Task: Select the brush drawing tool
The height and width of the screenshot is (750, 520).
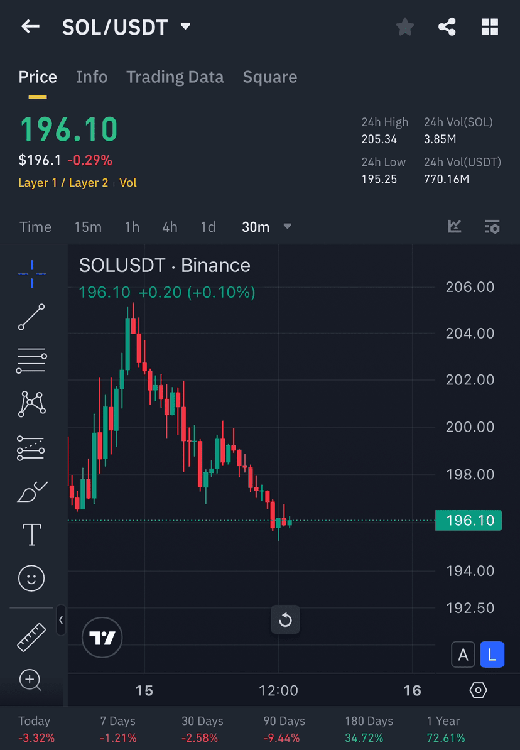Action: (31, 492)
